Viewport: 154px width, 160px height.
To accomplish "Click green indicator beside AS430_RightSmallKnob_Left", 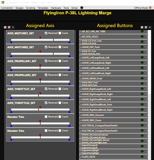I will (142, 99).
